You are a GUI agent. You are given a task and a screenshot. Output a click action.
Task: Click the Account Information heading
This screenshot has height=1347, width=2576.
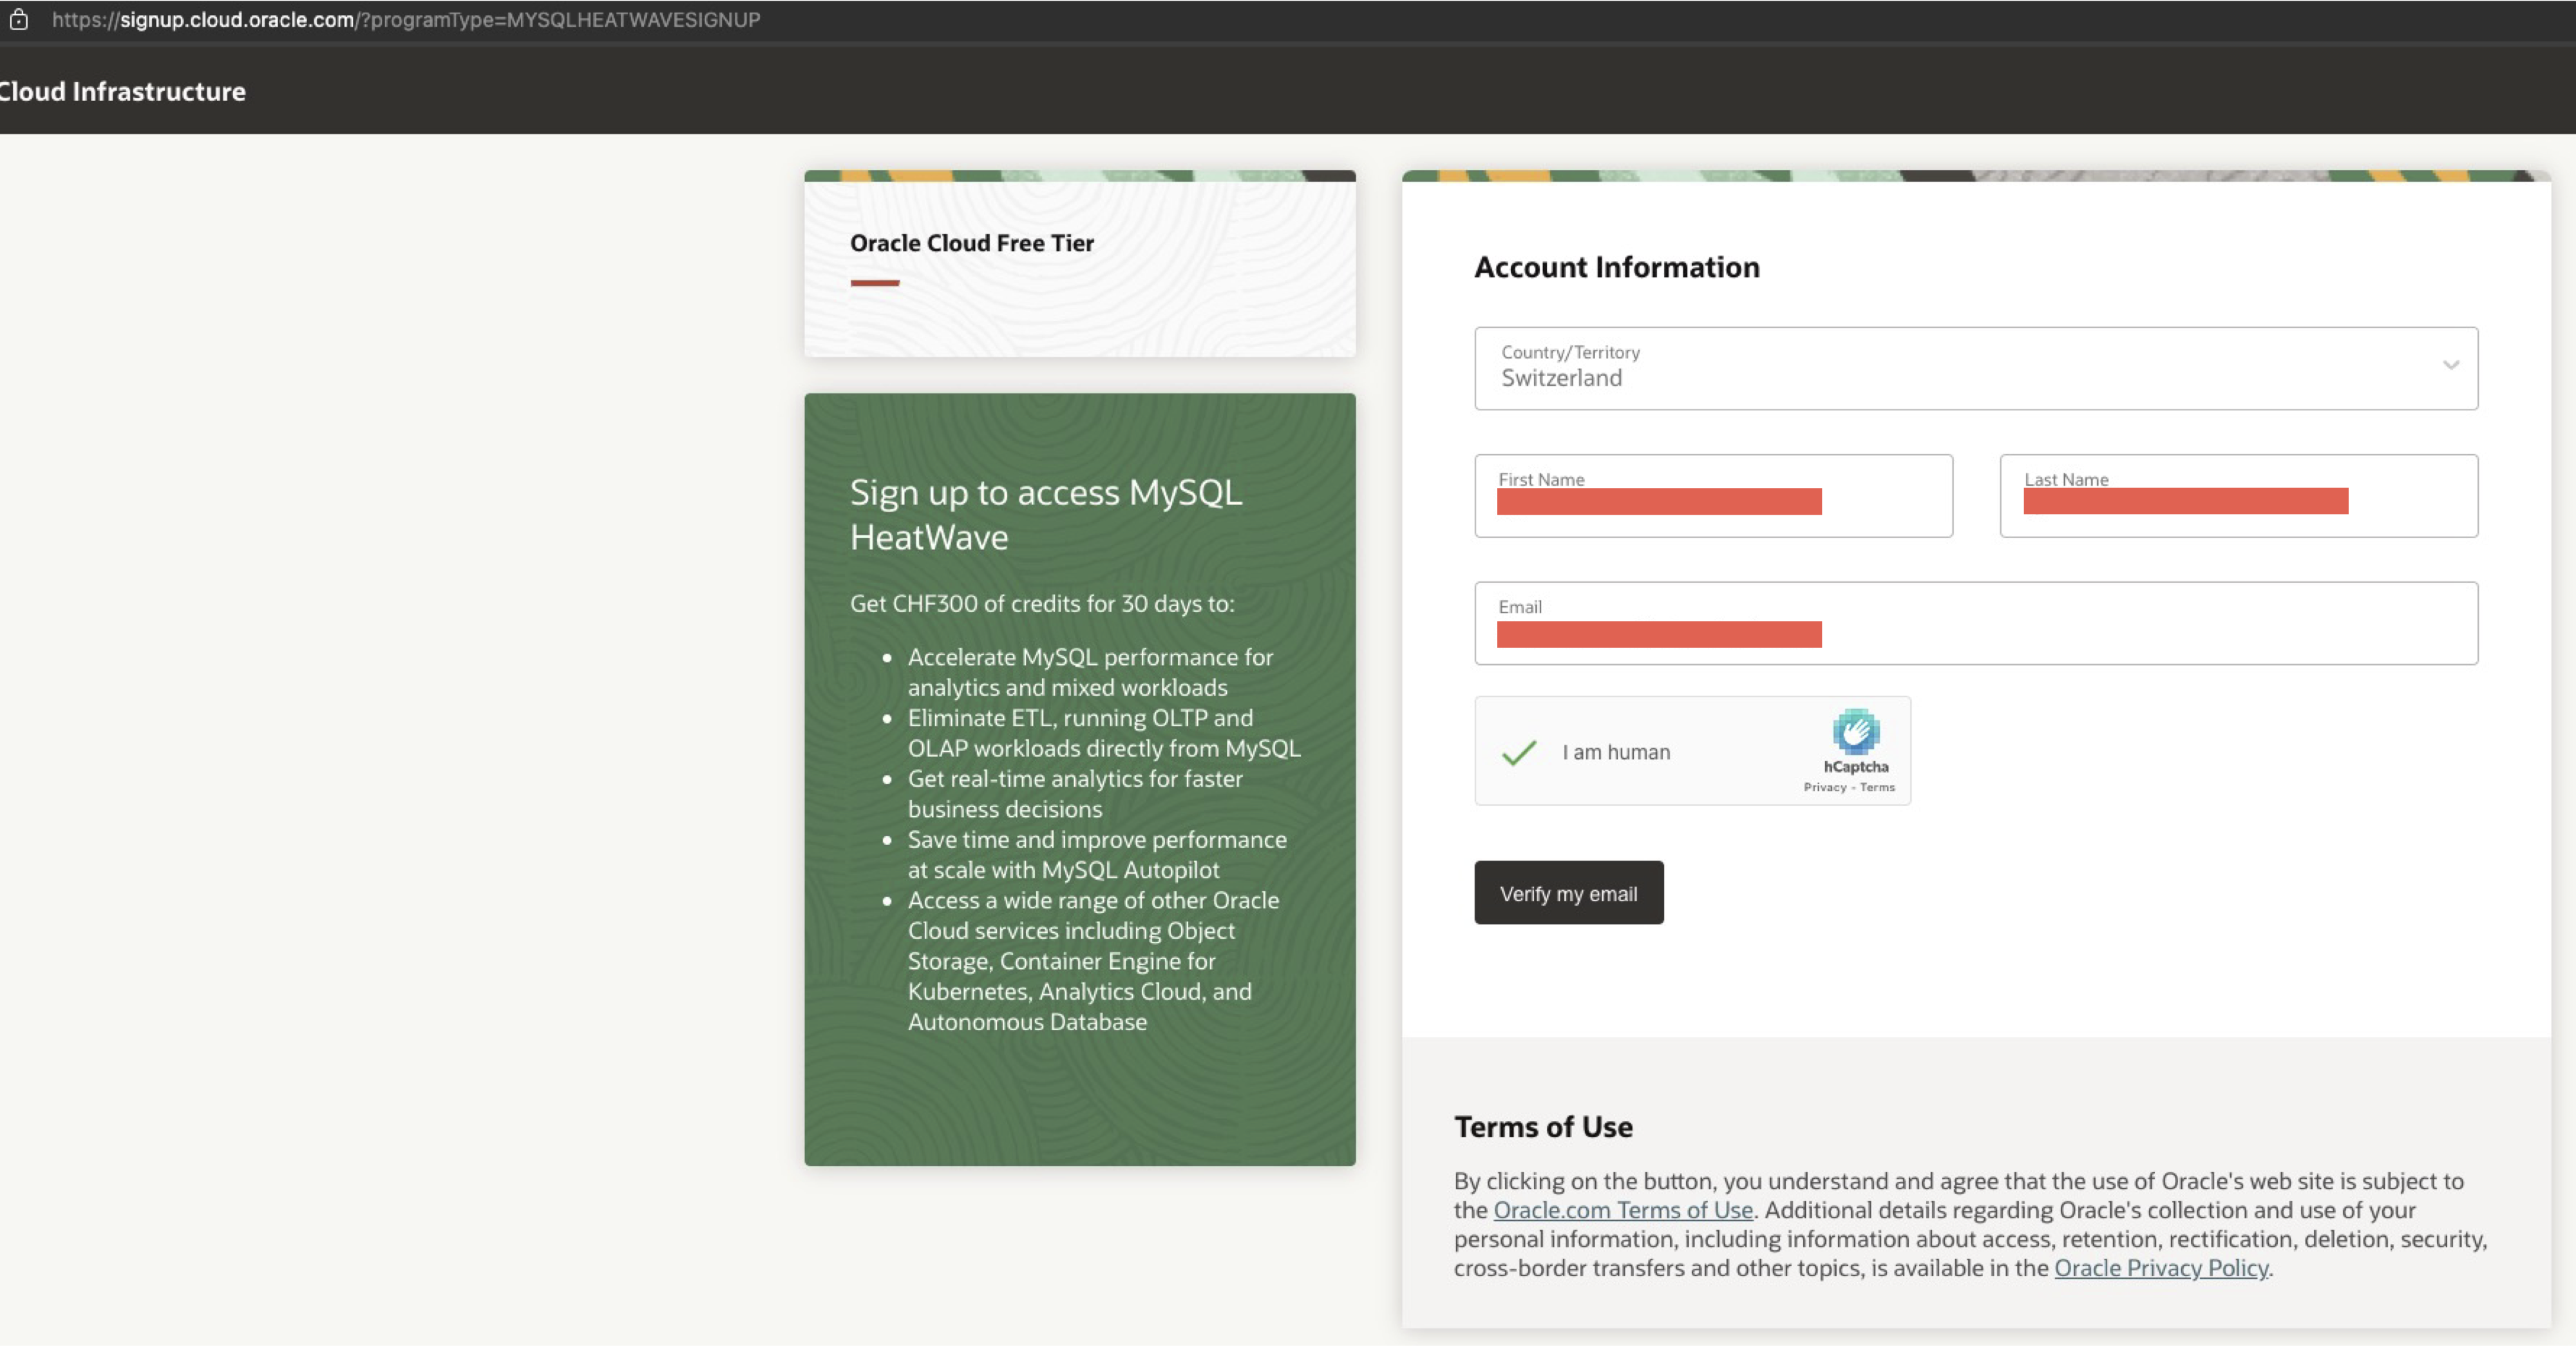click(1617, 267)
